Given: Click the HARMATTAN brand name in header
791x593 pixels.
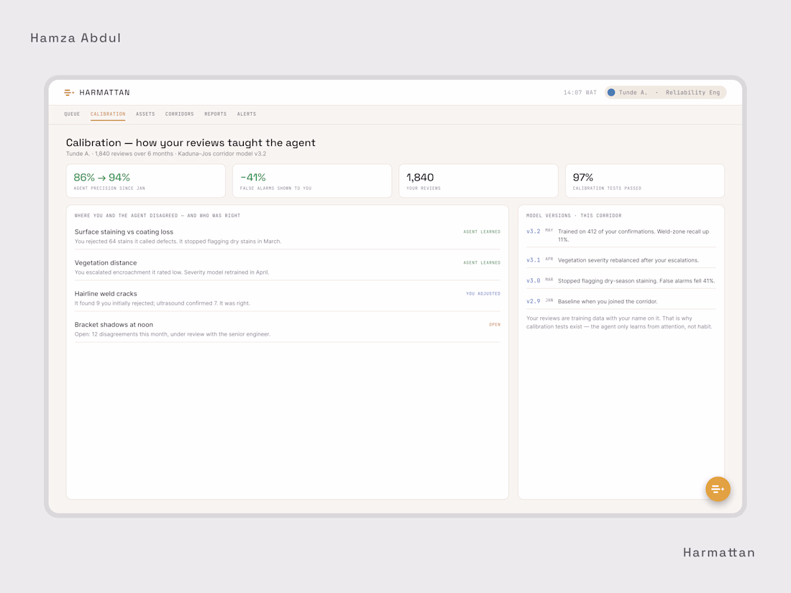Looking at the screenshot, I should point(104,93).
